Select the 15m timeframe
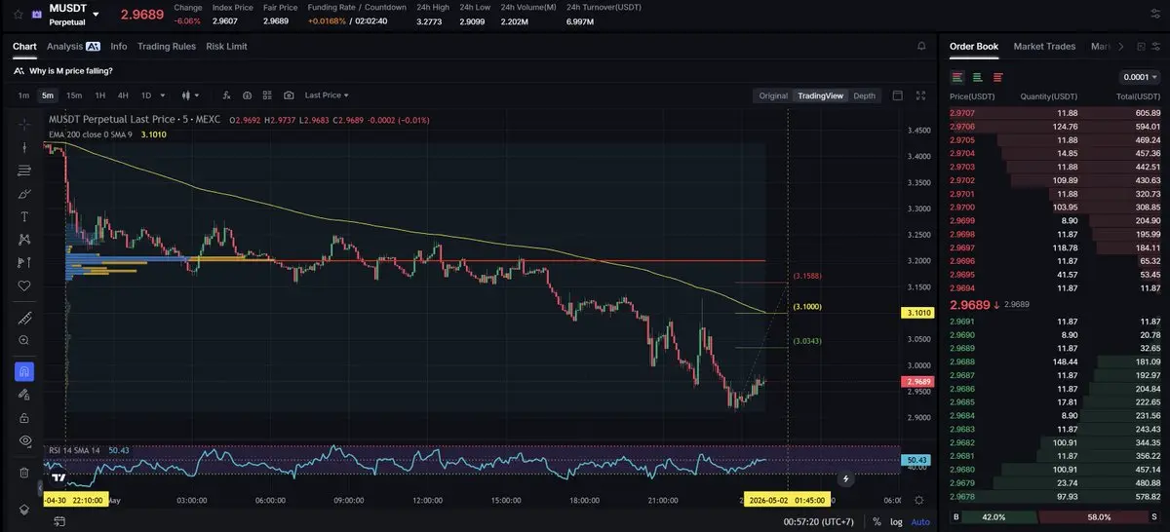Viewport: 1170px width, 532px height. point(74,95)
